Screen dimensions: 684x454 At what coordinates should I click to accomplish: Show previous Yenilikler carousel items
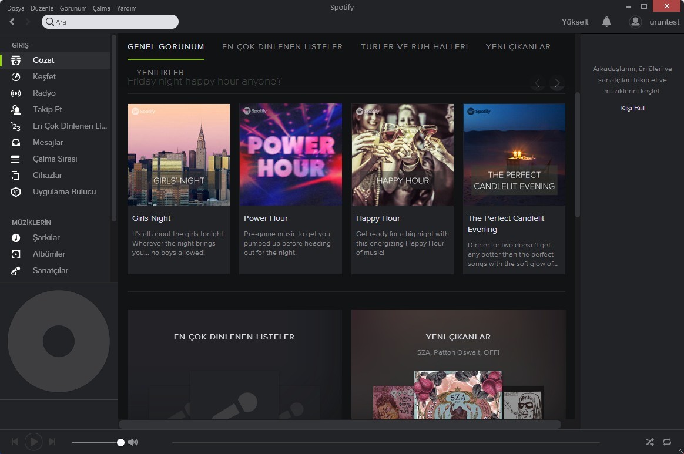[x=538, y=83]
